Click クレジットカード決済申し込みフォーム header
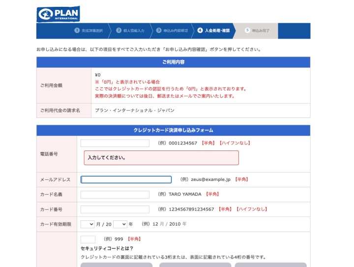 [174, 130]
